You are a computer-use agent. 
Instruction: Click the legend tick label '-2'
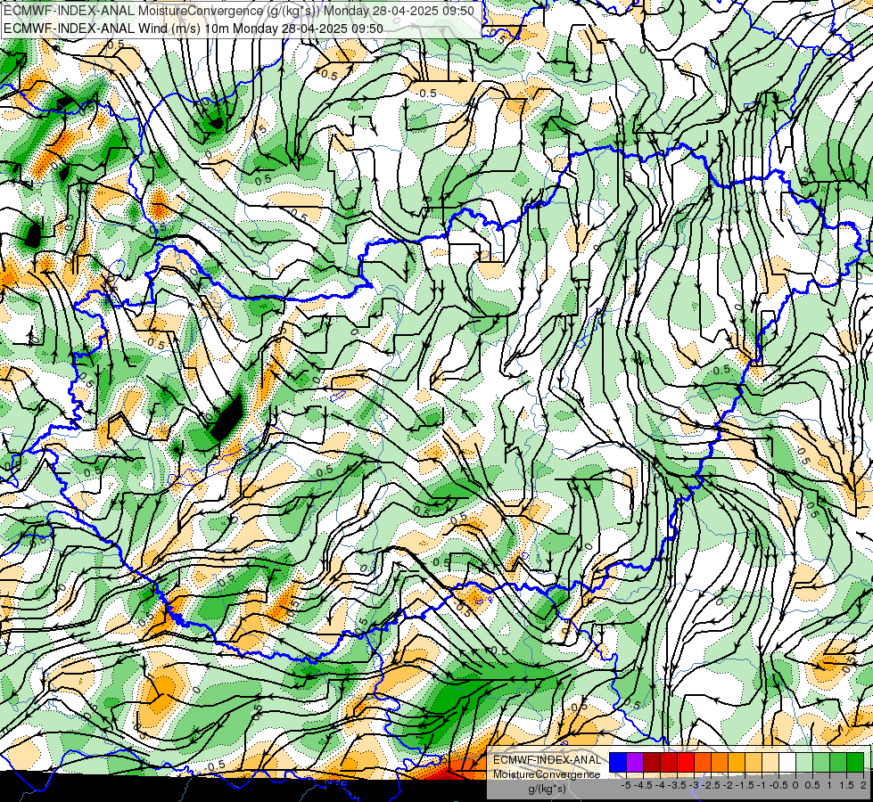point(728,785)
